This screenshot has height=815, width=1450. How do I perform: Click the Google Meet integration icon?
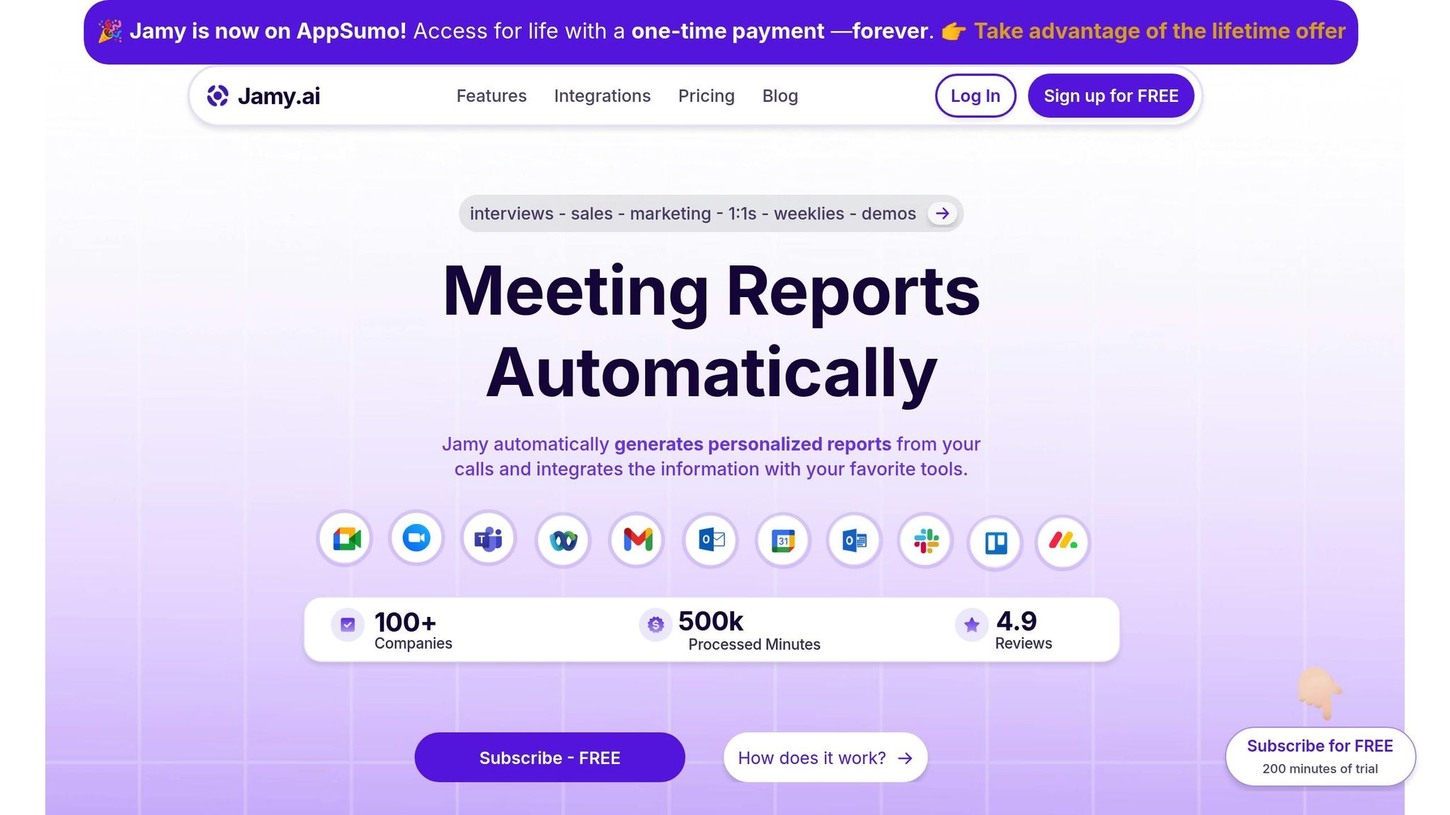click(346, 540)
